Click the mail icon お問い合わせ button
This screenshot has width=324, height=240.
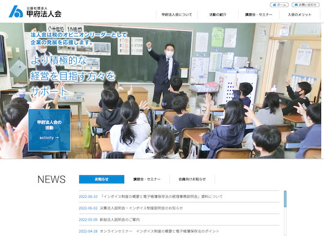(305, 5)
